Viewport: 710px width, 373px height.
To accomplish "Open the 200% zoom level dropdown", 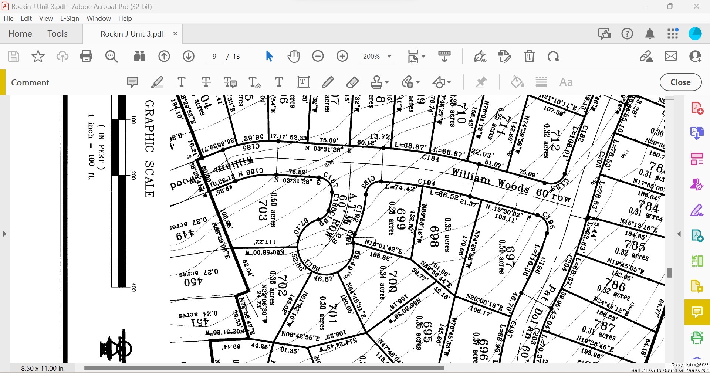I will (x=389, y=57).
